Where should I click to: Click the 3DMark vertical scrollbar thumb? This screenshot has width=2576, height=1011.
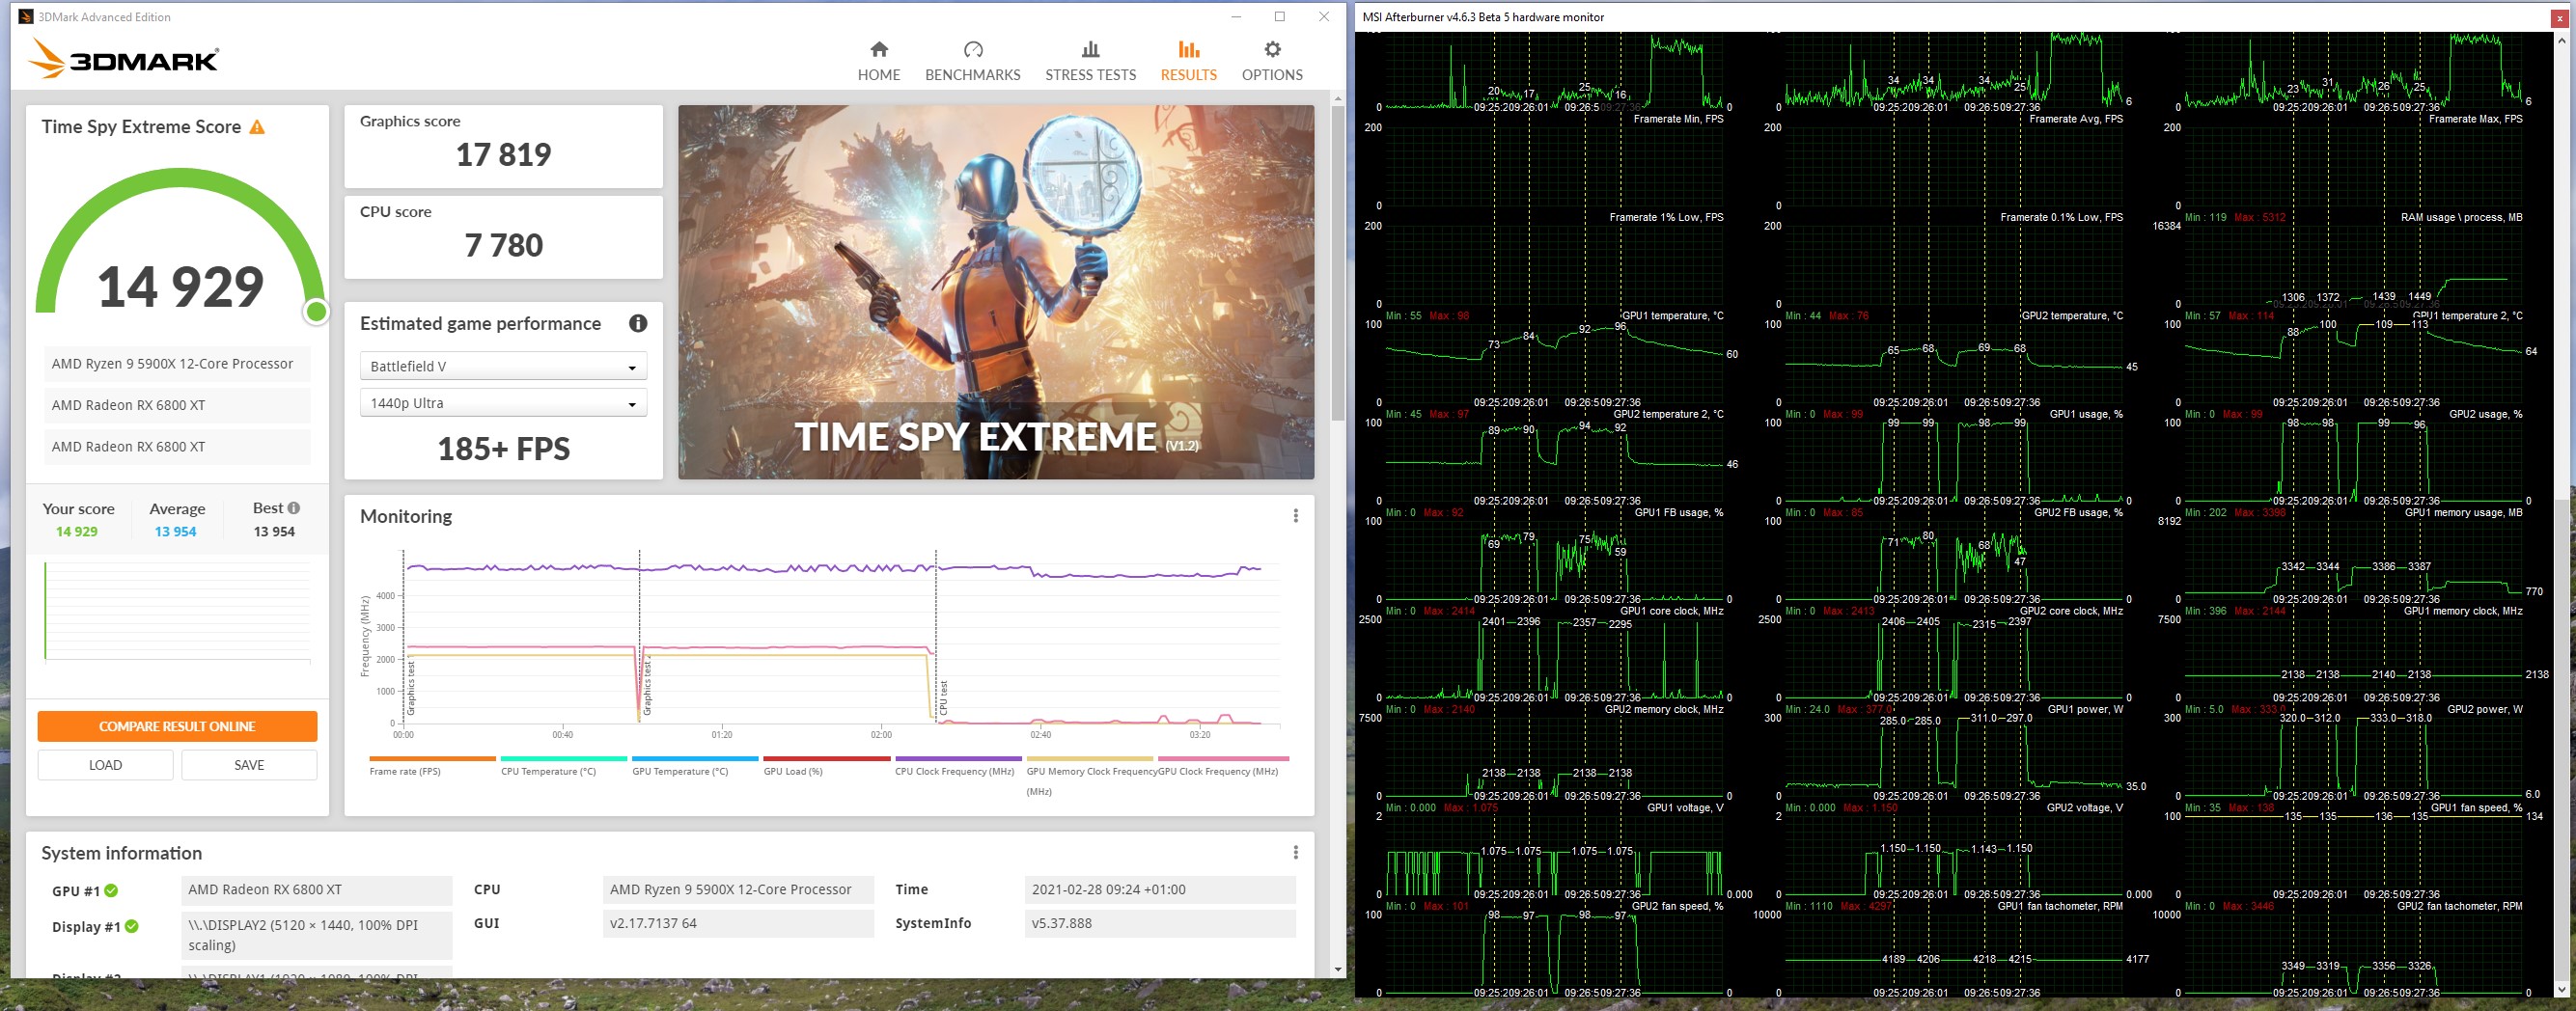pos(1338,264)
